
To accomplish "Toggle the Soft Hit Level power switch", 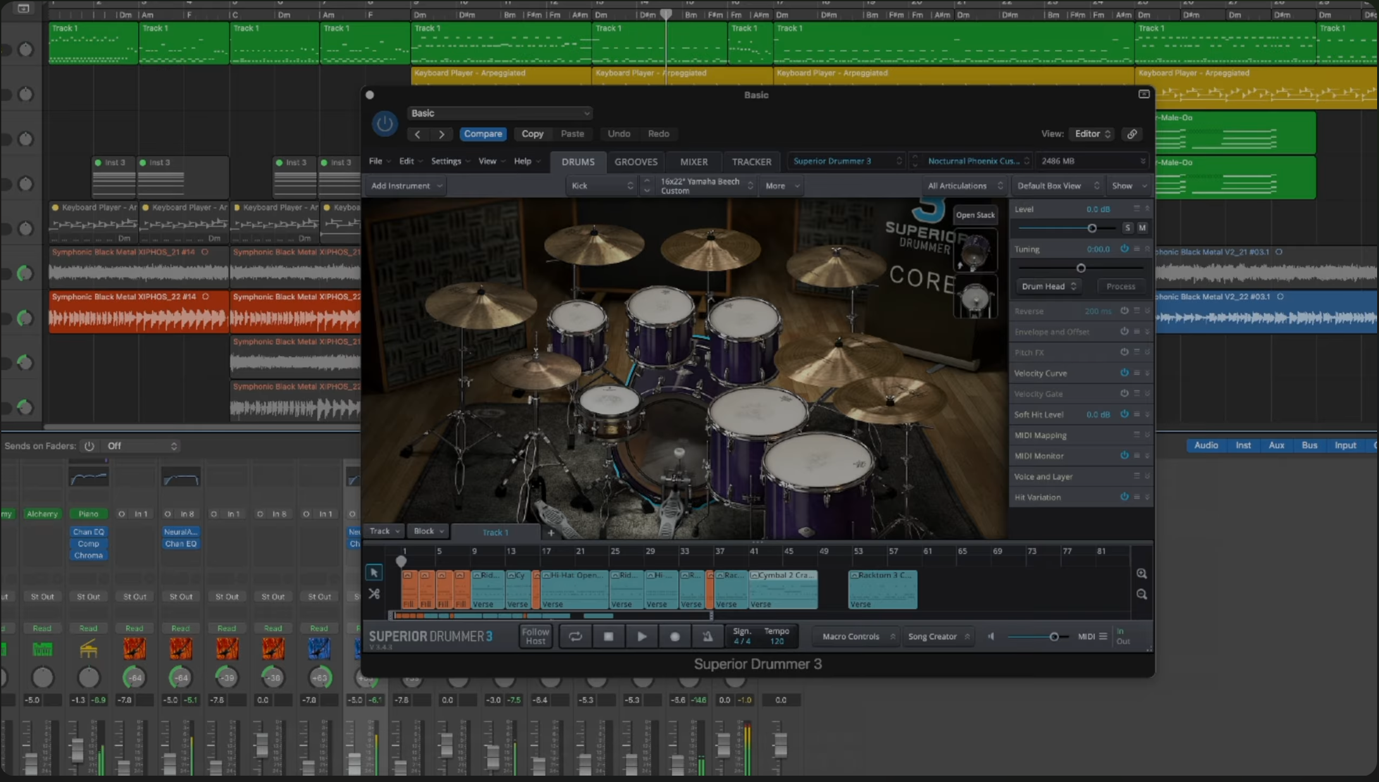I will [x=1124, y=414].
